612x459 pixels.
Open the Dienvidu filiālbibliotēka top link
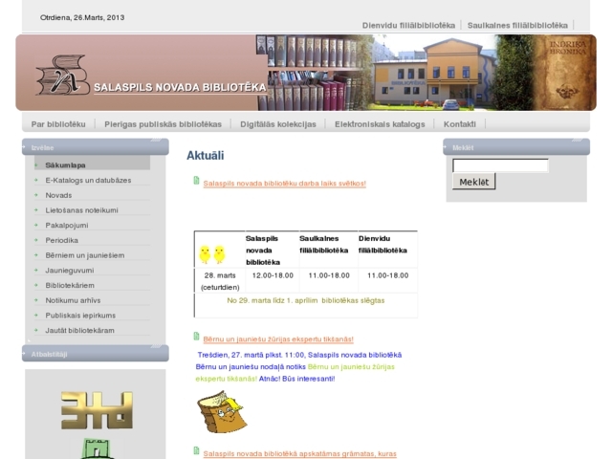(408, 26)
